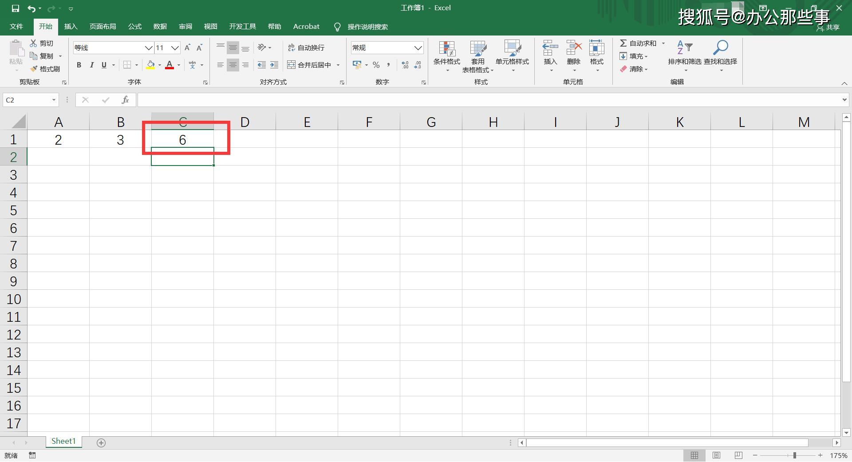Click the Save icon in quick access toolbar
852x462 pixels.
(x=16, y=8)
